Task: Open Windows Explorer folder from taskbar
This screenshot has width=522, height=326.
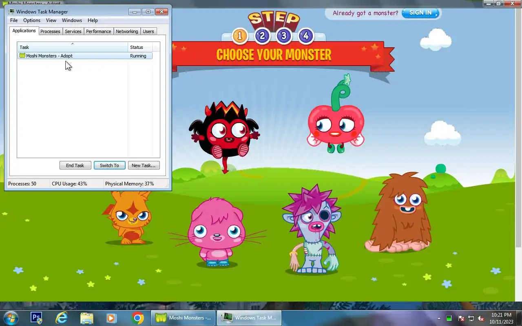Action: click(86, 318)
